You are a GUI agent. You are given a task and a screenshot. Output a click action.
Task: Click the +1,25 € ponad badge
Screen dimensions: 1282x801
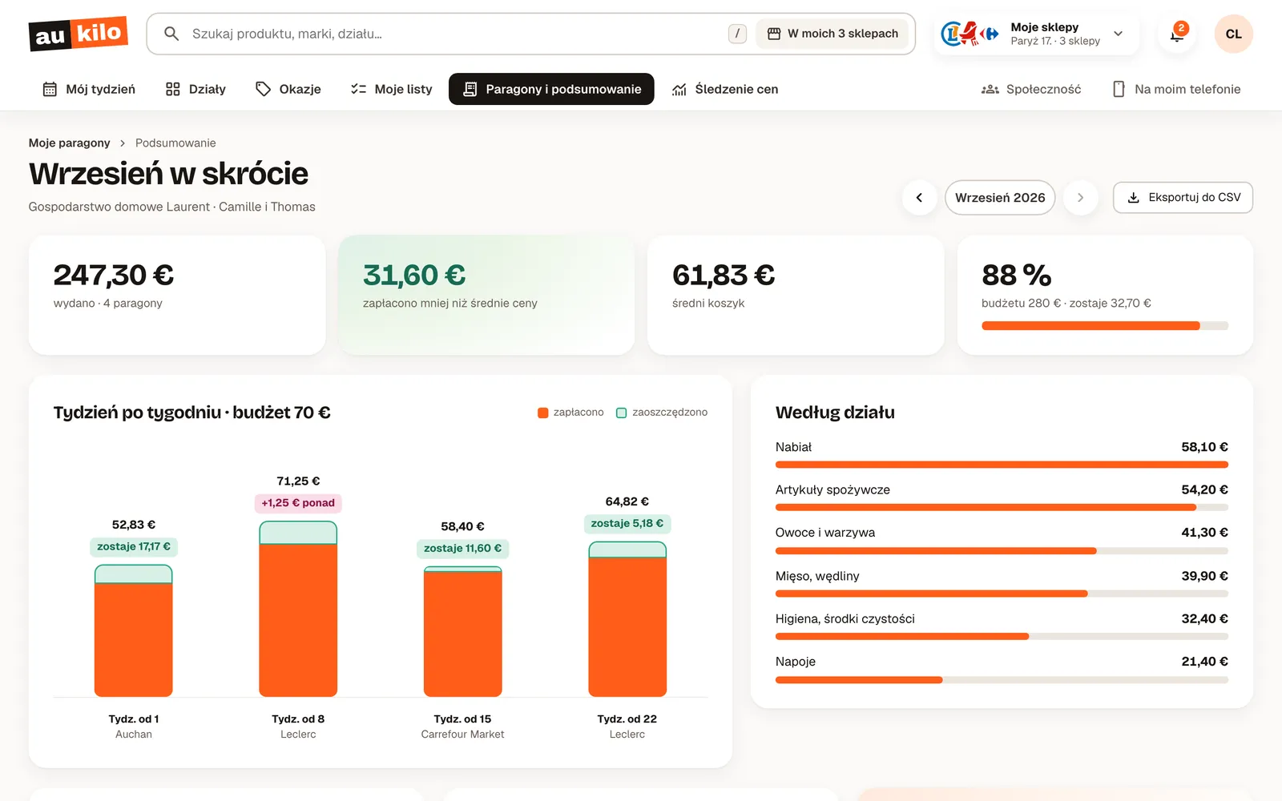298,503
